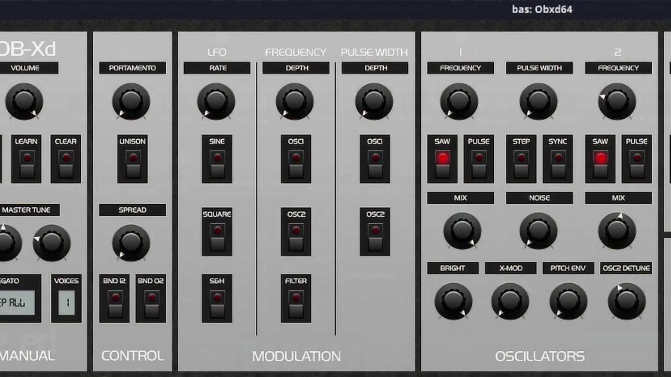Enable the S&H LFO switch
This screenshot has width=671, height=377.
[217, 304]
